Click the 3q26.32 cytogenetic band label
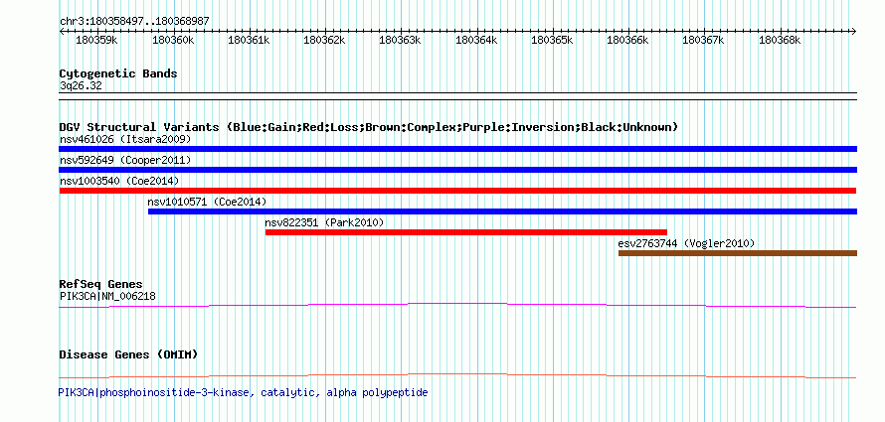Image resolution: width=885 pixels, height=422 pixels. 81,86
